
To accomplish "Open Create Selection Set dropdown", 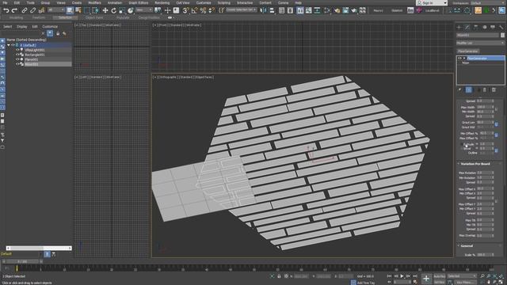I will coord(241,10).
